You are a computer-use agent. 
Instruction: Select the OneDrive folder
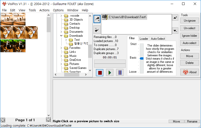[x=72, y=60]
